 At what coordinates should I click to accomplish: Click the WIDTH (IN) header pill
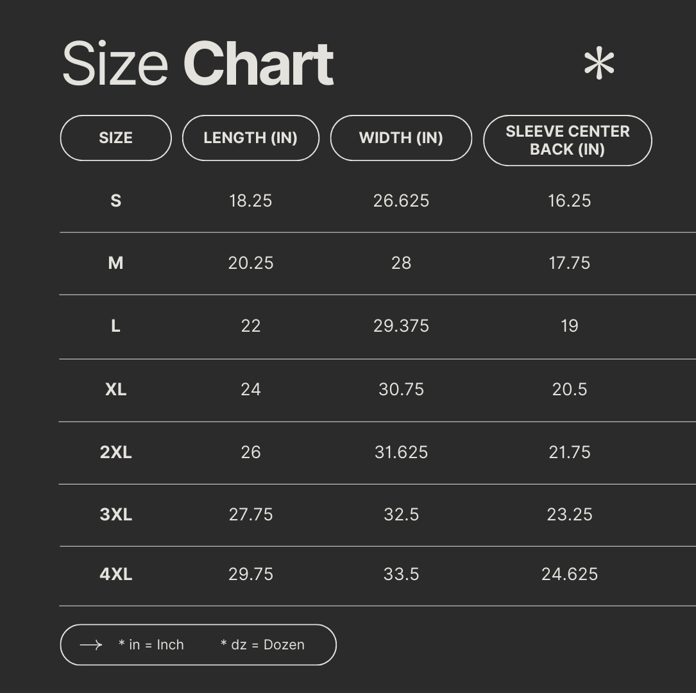[401, 138]
